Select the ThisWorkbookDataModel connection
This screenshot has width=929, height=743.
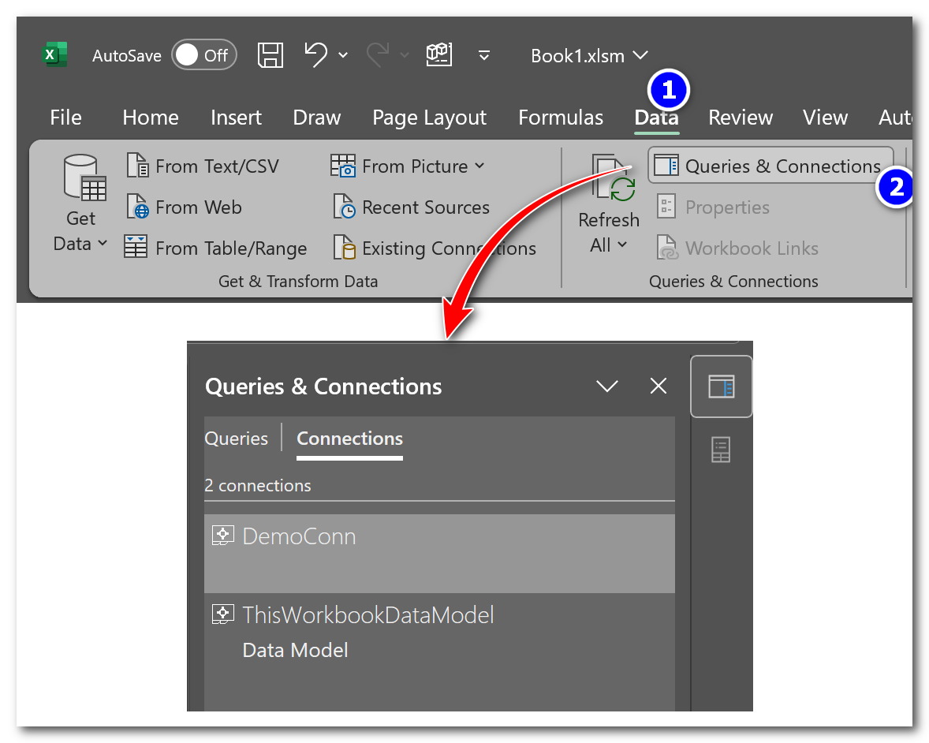coord(439,633)
